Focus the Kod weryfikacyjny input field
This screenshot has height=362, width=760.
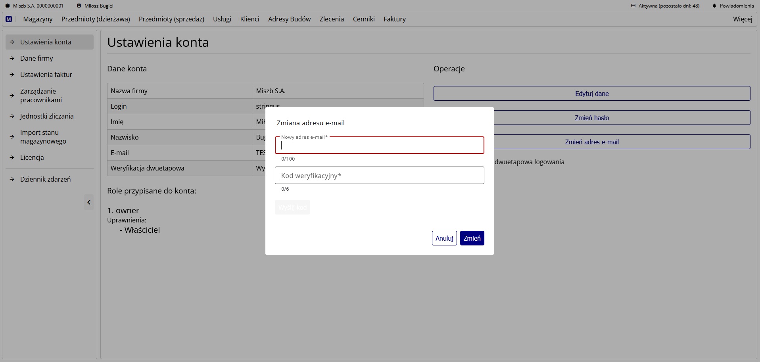tap(379, 175)
